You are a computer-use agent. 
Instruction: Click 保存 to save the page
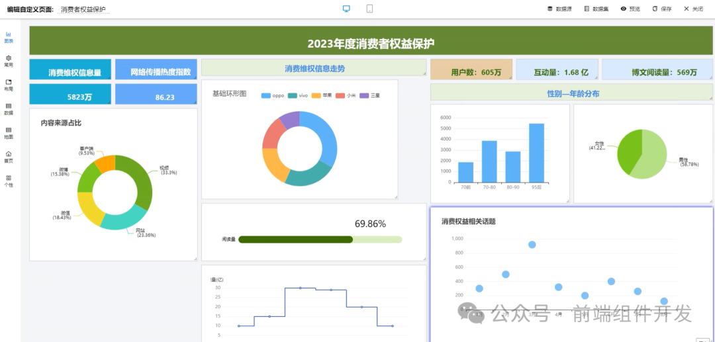(661, 9)
